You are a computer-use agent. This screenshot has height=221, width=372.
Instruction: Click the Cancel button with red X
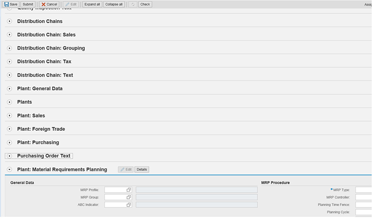click(50, 4)
